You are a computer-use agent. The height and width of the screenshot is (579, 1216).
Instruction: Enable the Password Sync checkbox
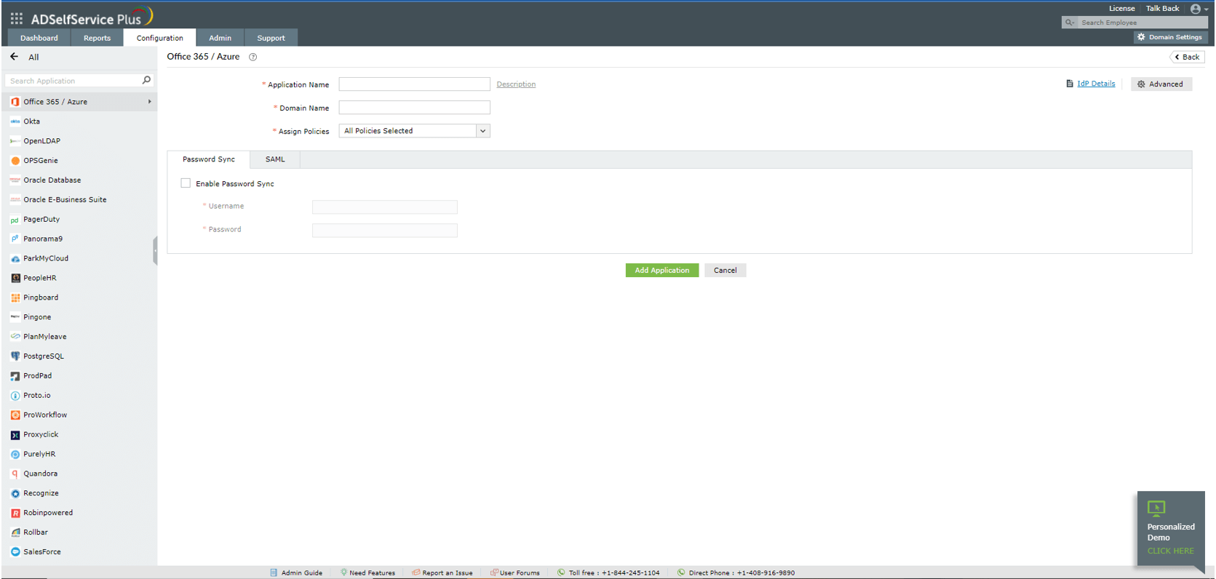186,183
